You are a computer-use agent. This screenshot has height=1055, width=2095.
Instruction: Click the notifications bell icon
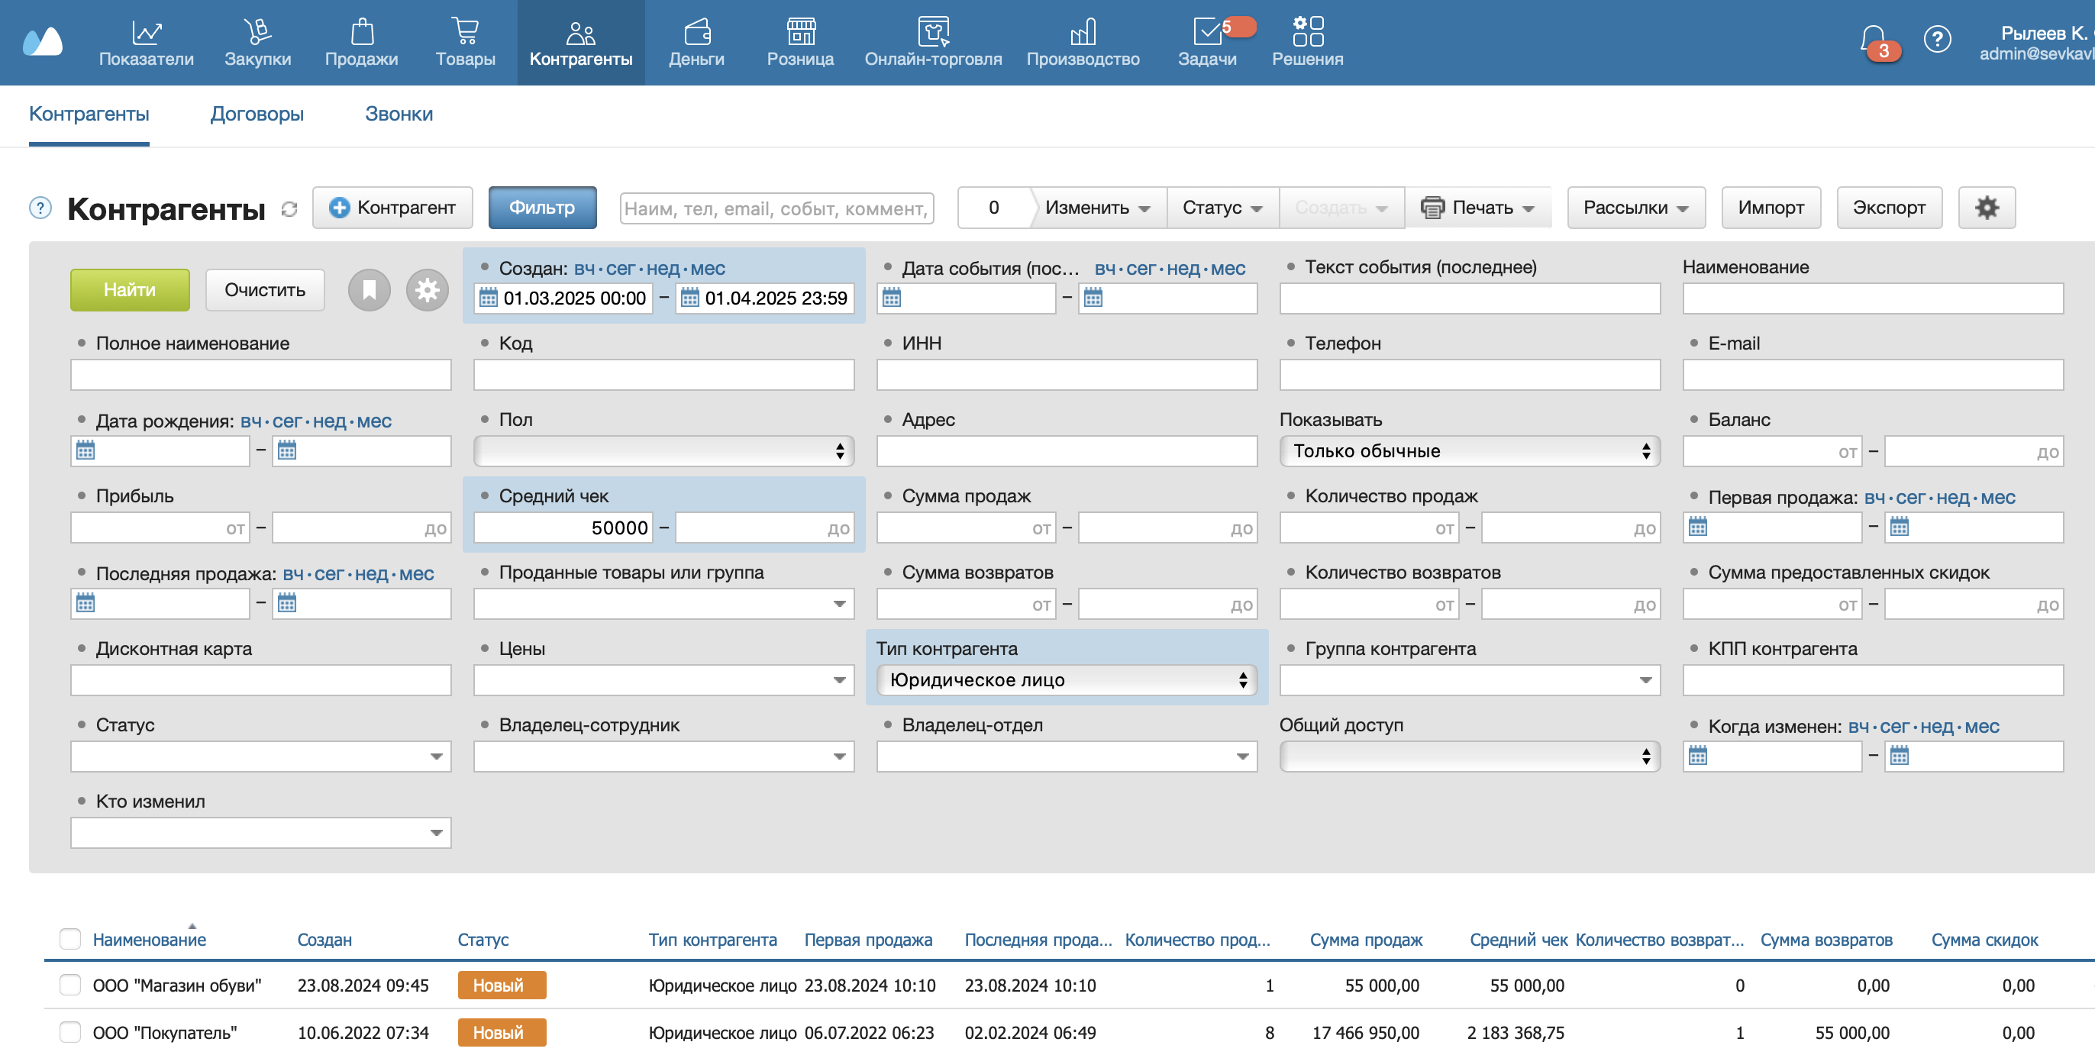1874,39
